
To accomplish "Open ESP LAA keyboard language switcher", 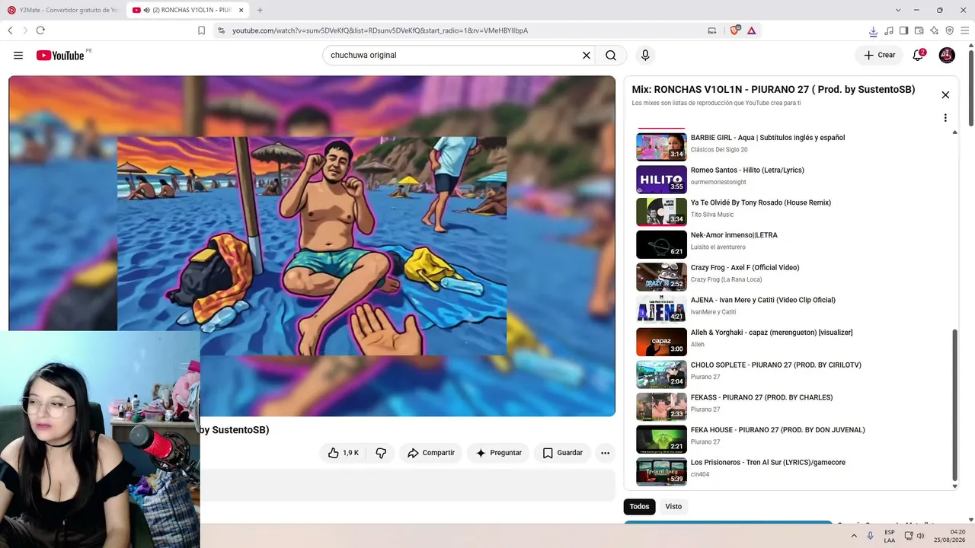I will click(890, 536).
